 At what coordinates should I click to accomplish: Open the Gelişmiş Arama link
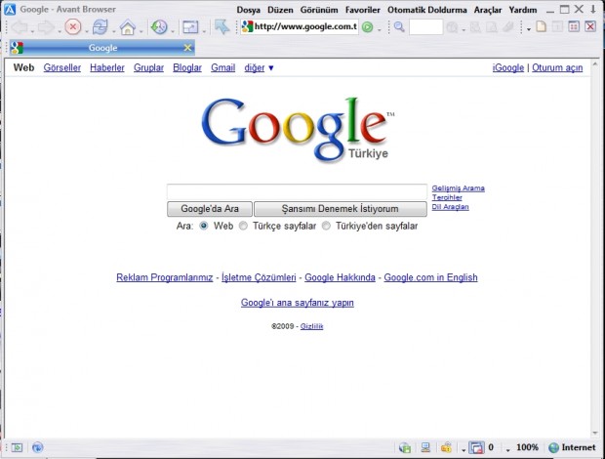click(x=458, y=188)
